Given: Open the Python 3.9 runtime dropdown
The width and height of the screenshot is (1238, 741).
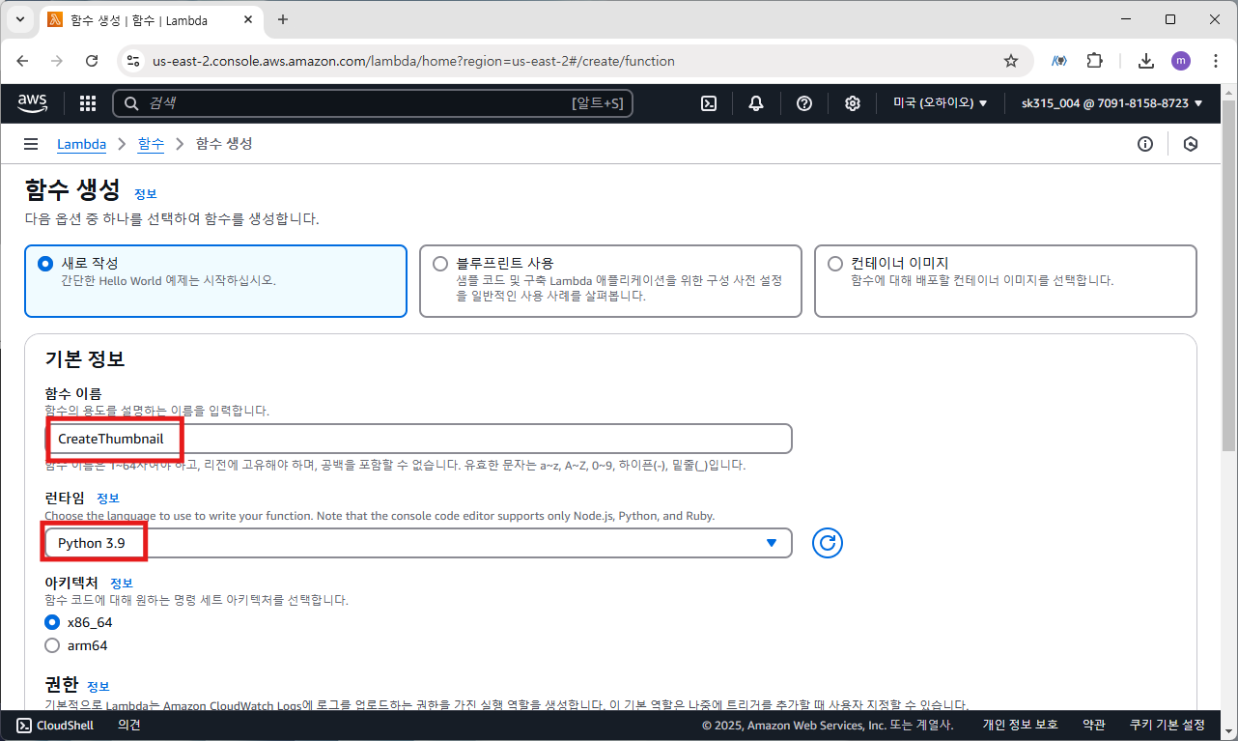Looking at the screenshot, I should coord(417,543).
